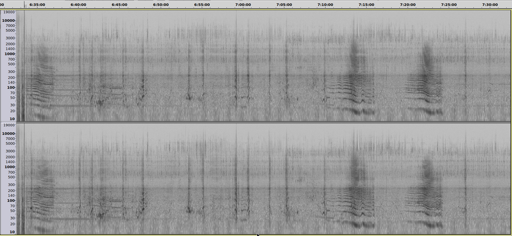Click 100 on the upper channel frequency scale

(11, 88)
